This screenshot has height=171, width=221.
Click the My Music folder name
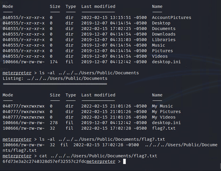(162, 106)
